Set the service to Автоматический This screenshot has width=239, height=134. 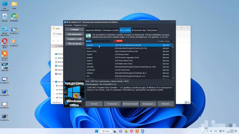coord(130,104)
